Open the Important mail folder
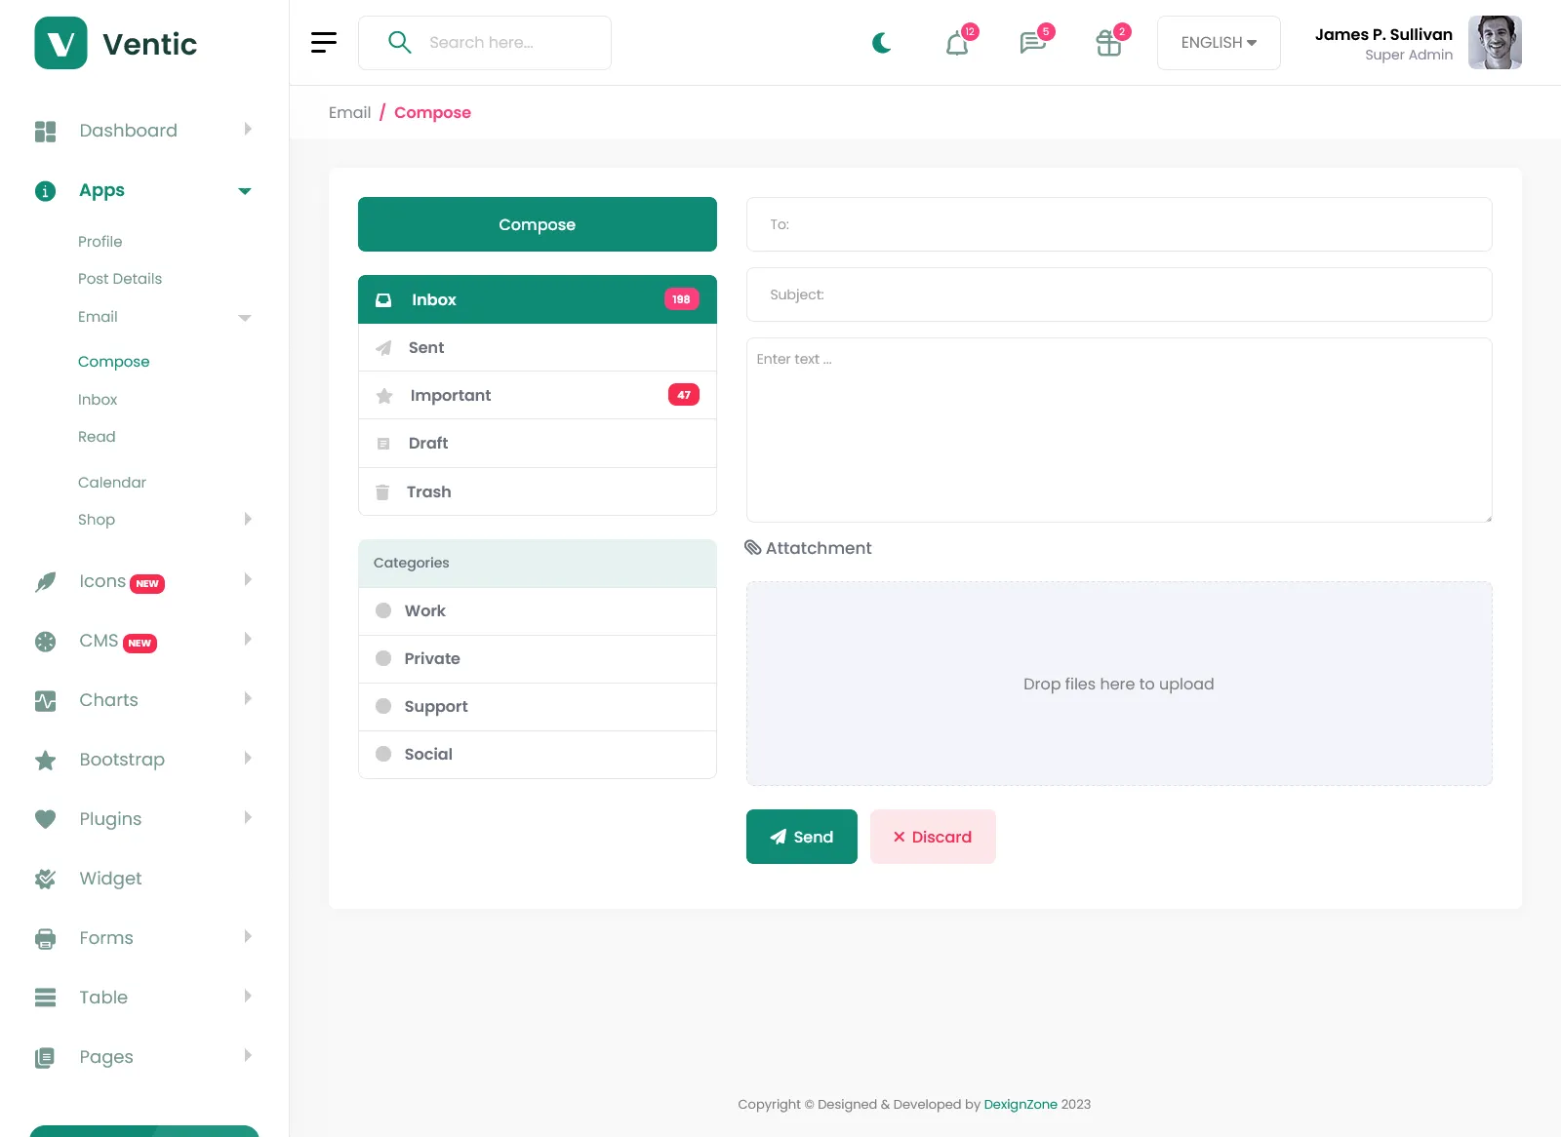 click(538, 395)
